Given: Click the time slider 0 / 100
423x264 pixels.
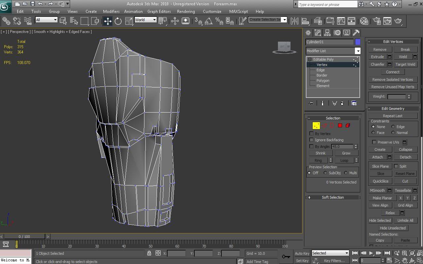Looking at the screenshot, I should (x=24, y=237).
